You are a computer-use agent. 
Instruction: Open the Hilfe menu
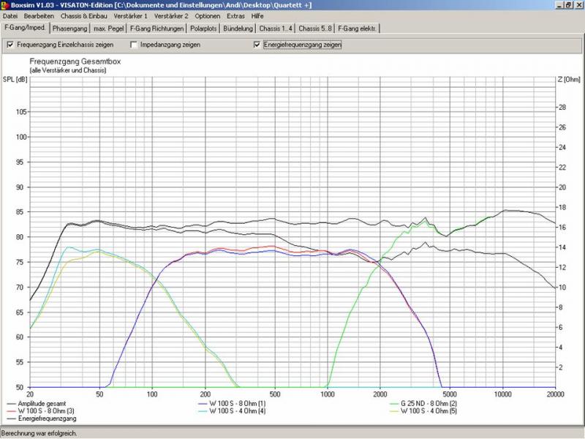257,15
